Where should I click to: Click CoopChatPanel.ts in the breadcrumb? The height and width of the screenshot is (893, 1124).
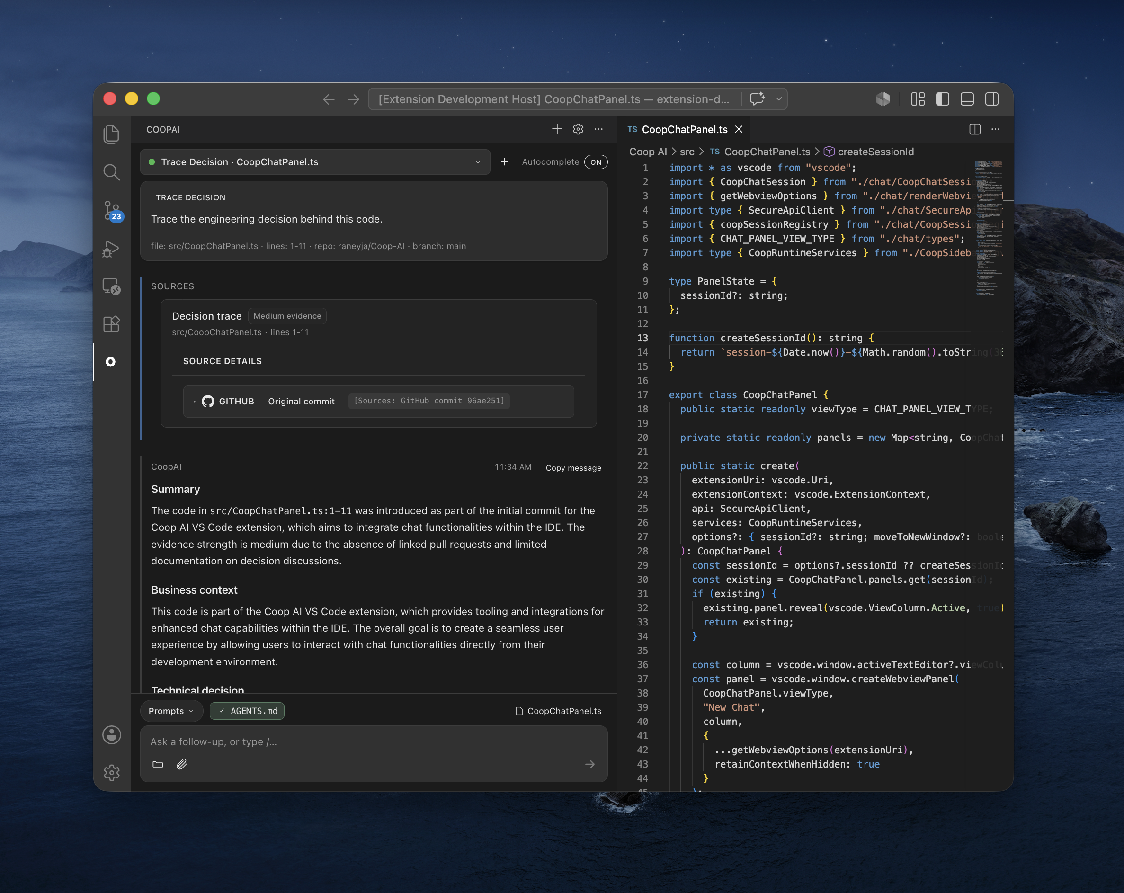click(767, 152)
